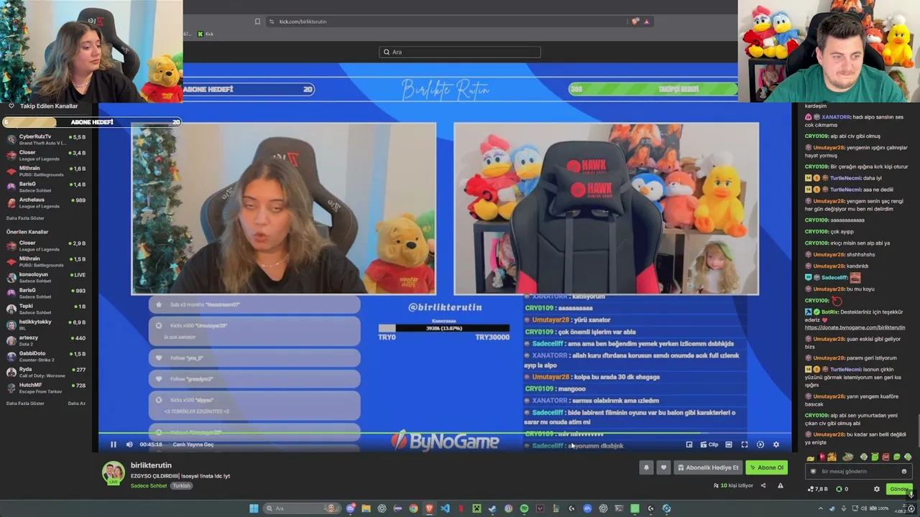Open the Sadece Sohbet category link
Viewport: 920px width, 517px height.
[x=149, y=486]
